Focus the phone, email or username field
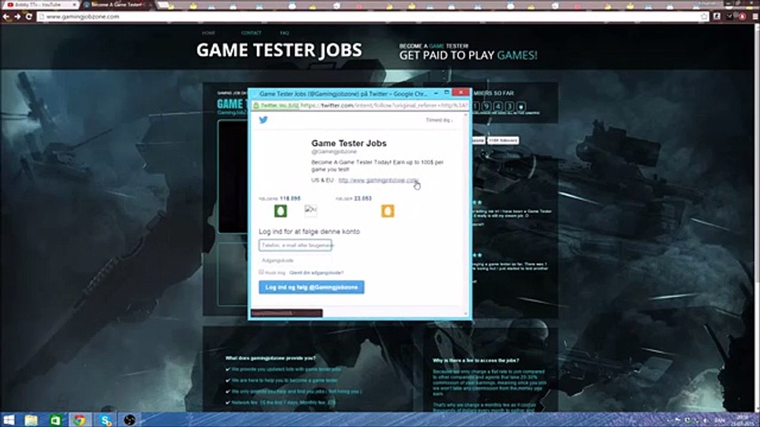Screen dimensions: 760x427 pos(295,245)
